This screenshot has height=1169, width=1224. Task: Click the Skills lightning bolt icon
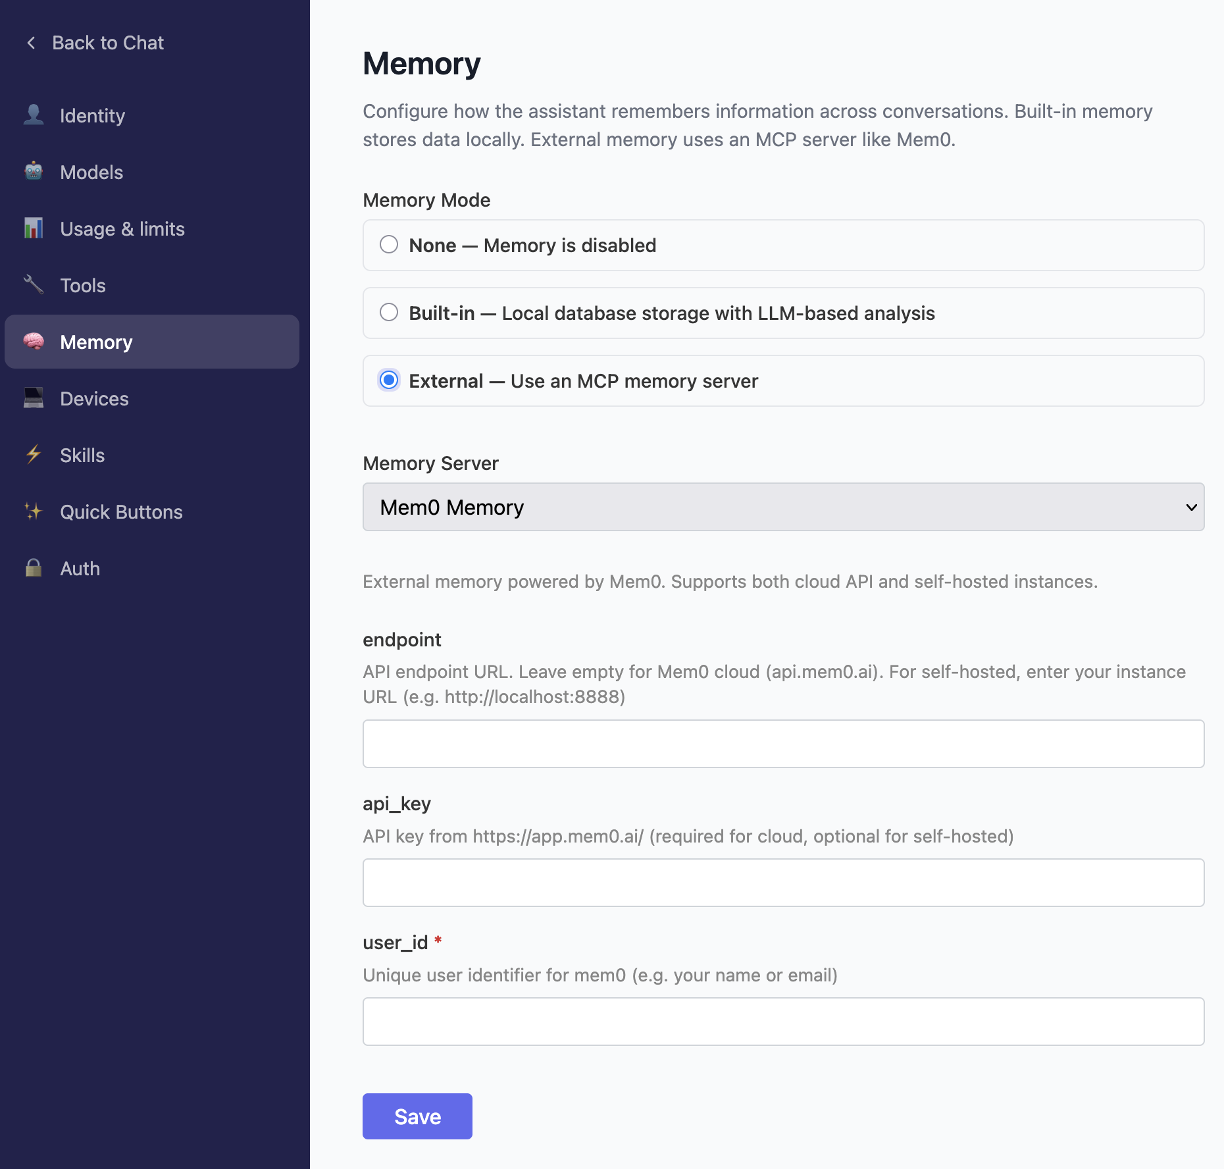(x=34, y=455)
